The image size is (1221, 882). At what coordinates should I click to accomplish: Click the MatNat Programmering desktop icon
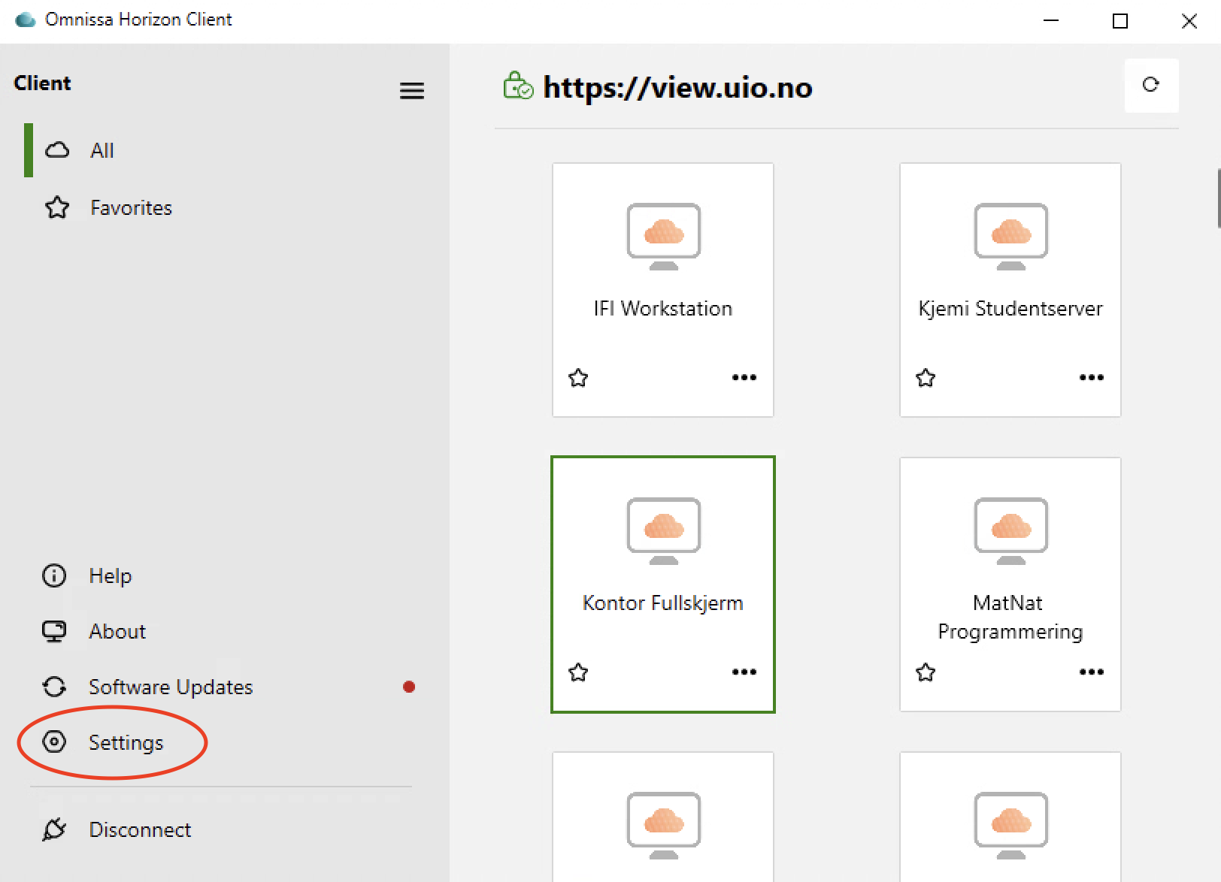tap(1011, 531)
